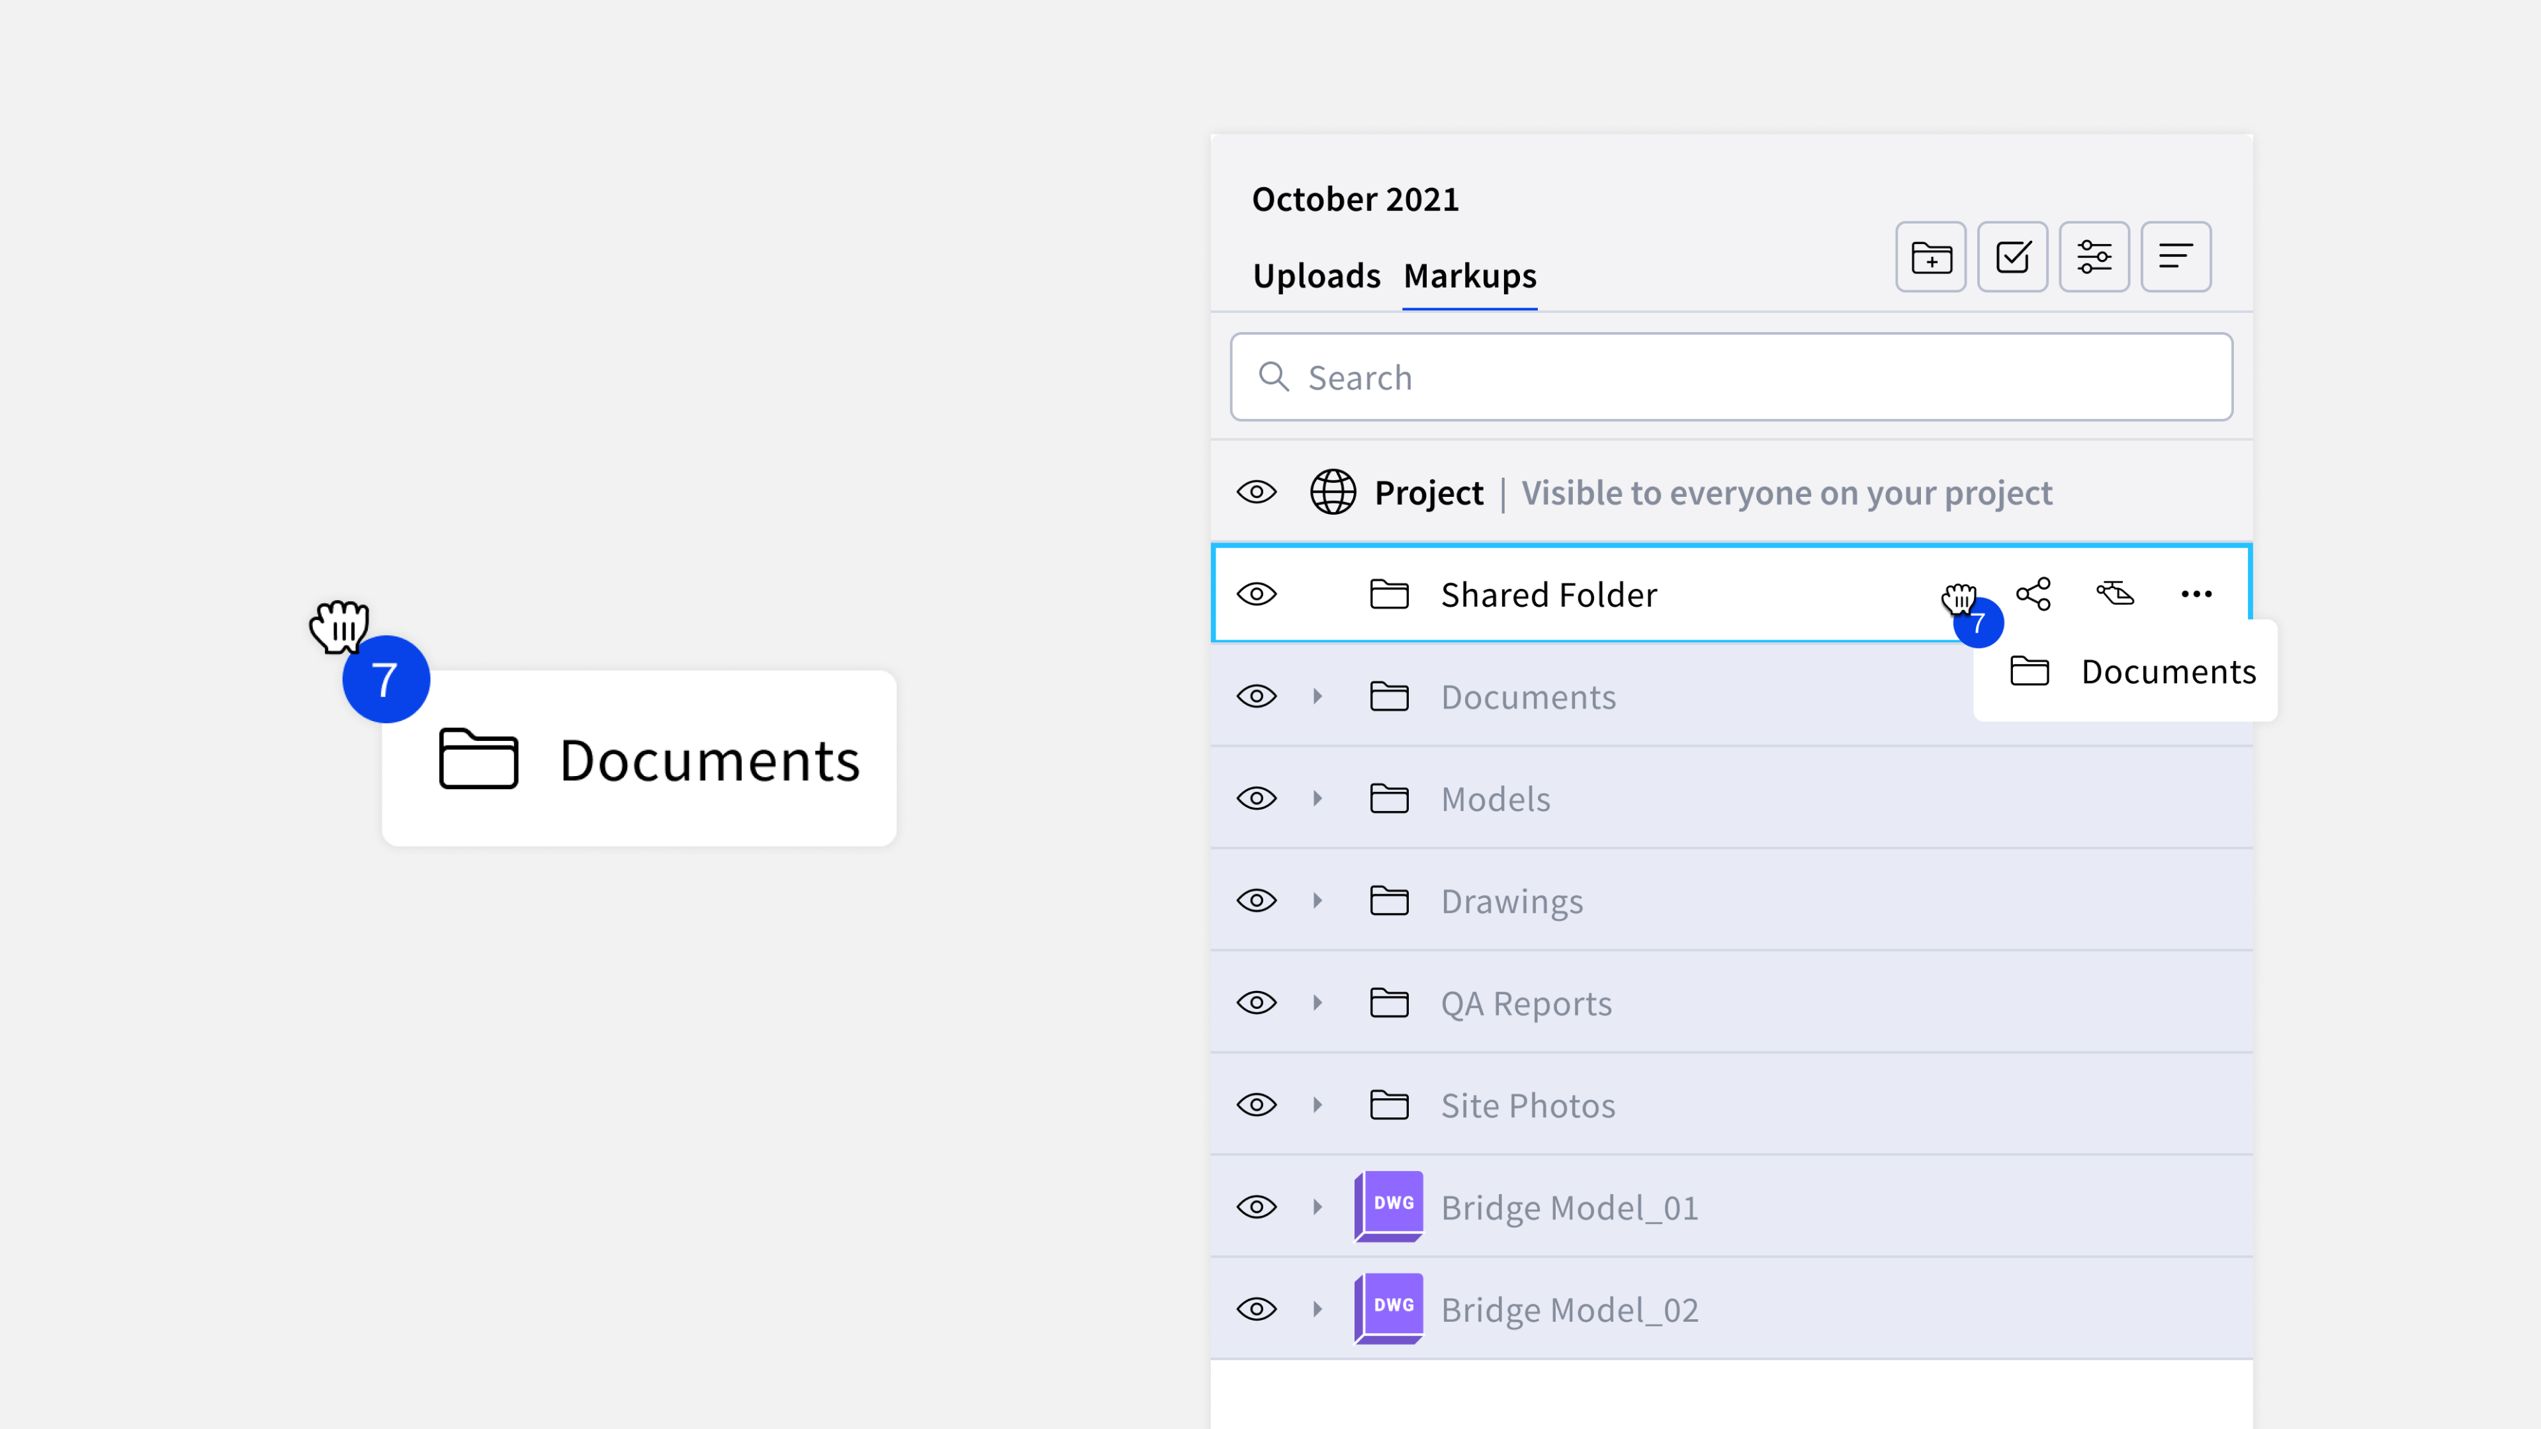
Task: Expand the QA Reports folder arrow
Action: [1317, 1003]
